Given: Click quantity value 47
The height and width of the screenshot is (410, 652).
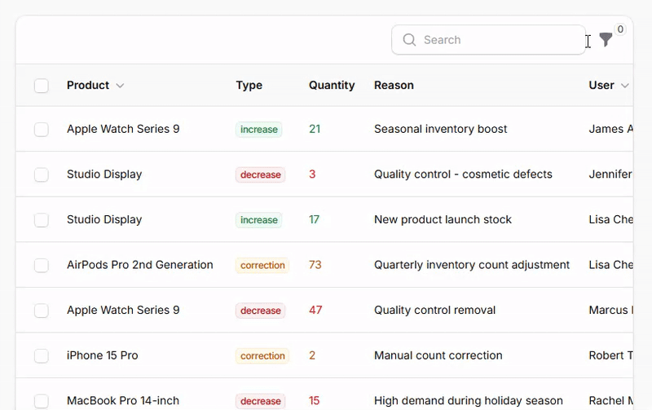Looking at the screenshot, I should (315, 311).
